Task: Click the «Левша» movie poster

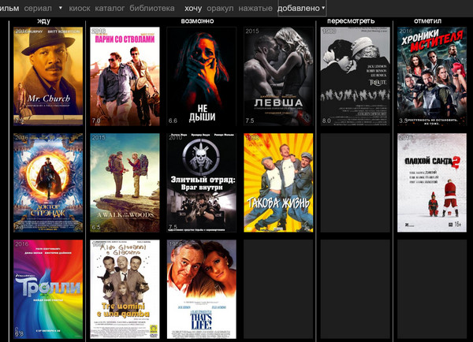Action: [x=277, y=76]
